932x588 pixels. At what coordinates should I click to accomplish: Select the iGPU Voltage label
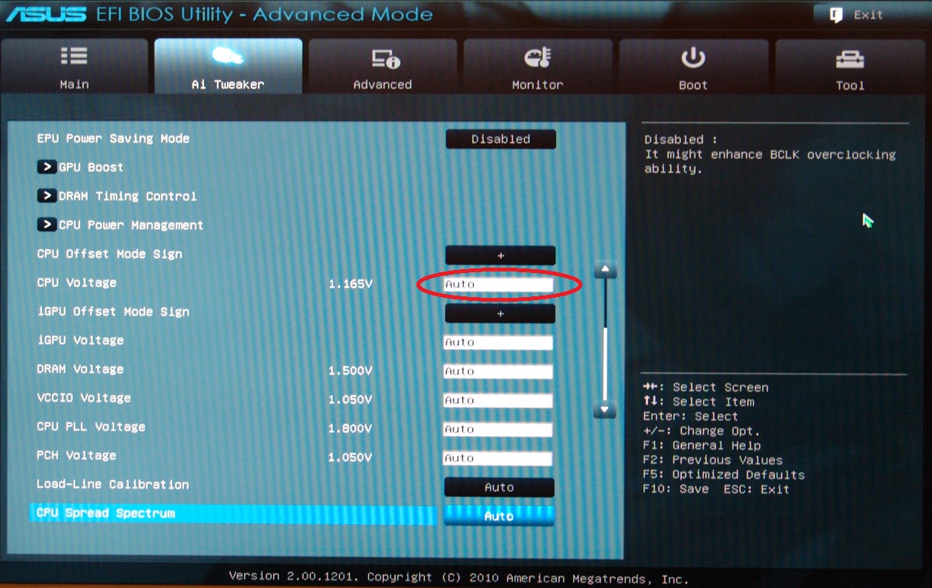click(x=81, y=340)
